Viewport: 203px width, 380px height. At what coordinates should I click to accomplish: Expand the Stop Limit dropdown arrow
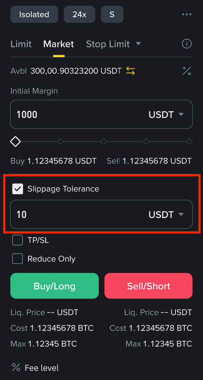[x=138, y=44]
